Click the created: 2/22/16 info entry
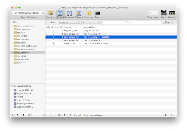187x131 pixels. [23, 90]
